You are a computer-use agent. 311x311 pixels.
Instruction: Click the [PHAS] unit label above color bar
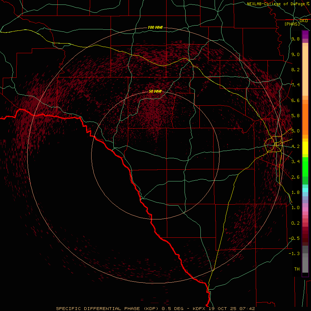click(292, 24)
